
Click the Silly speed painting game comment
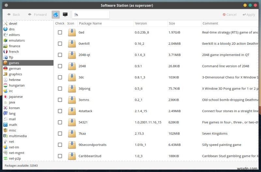click(222, 145)
